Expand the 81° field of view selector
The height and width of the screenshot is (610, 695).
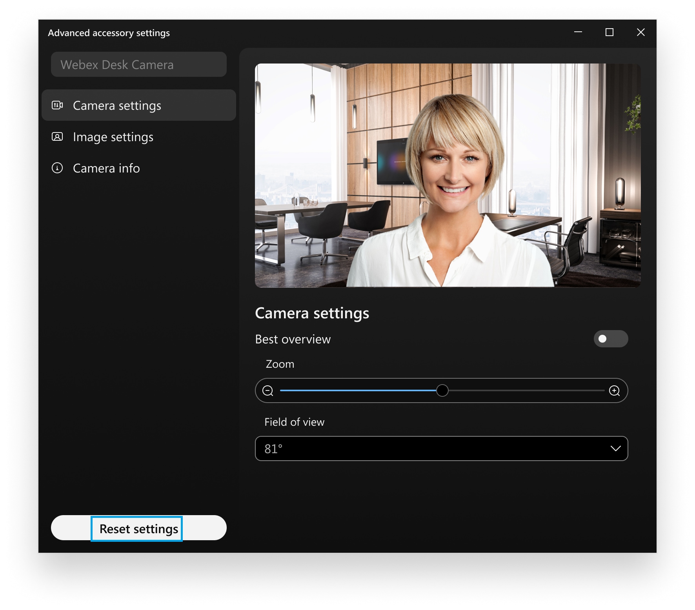(x=442, y=448)
